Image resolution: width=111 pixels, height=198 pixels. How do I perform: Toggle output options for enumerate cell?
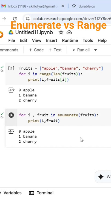pyautogui.click(x=11, y=131)
